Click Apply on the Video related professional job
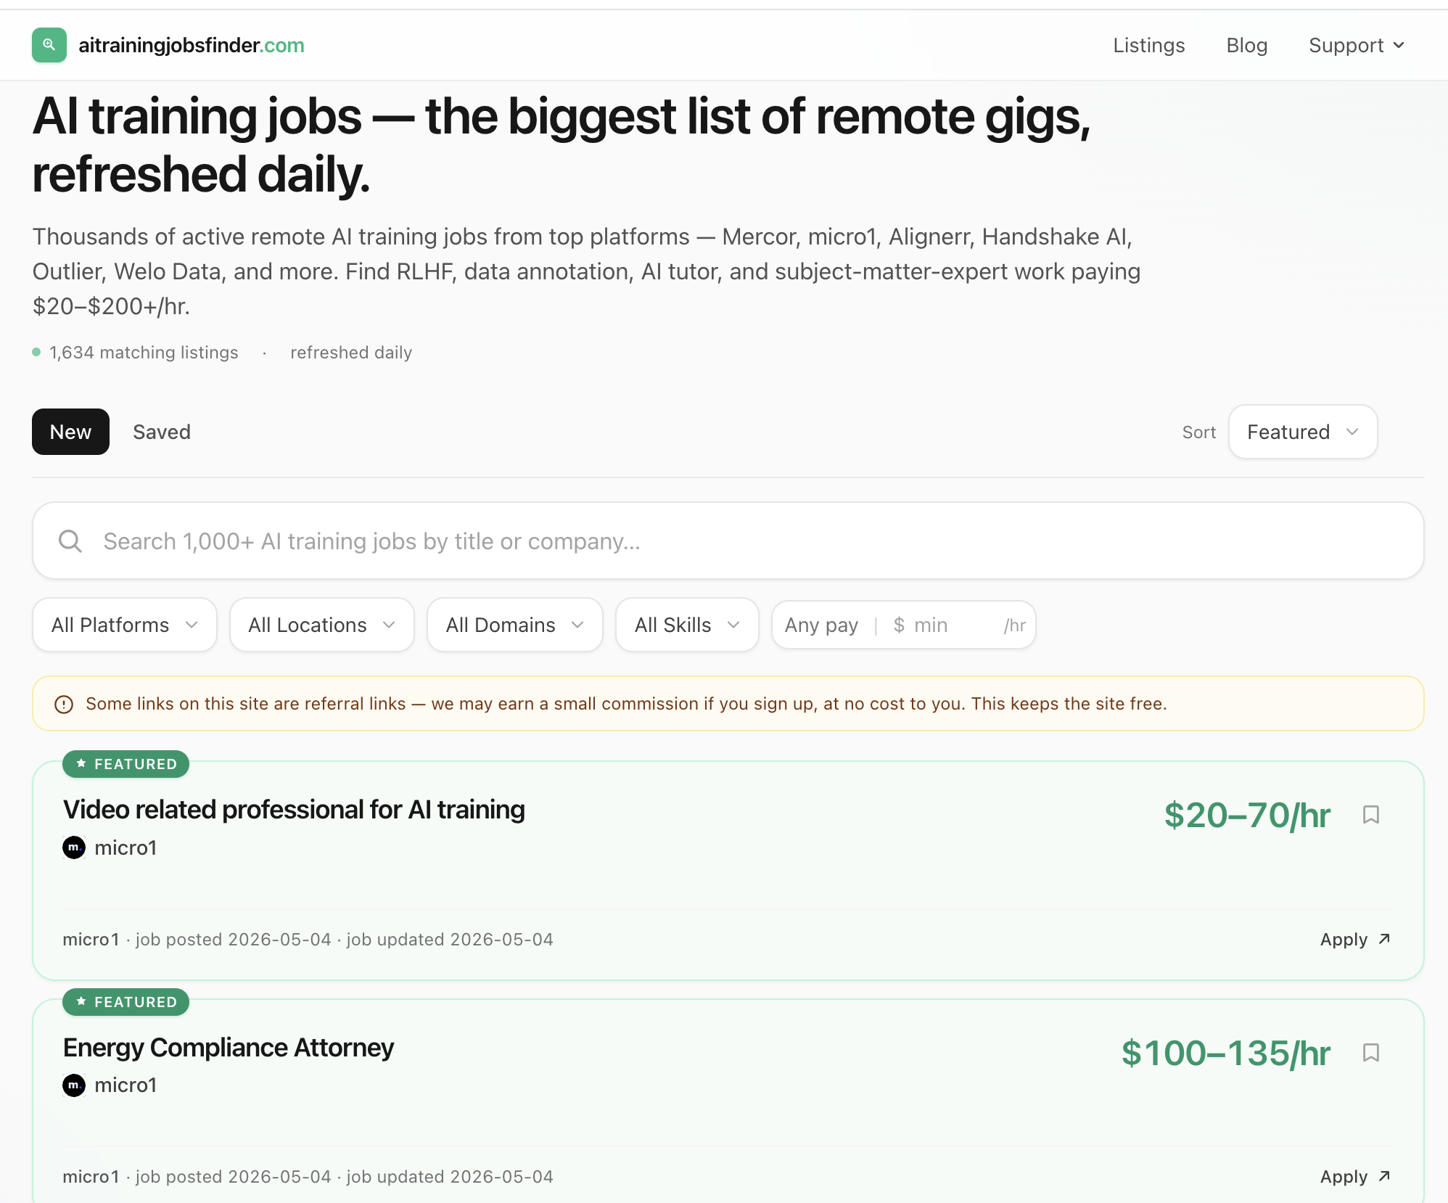The image size is (1448, 1203). click(1355, 939)
